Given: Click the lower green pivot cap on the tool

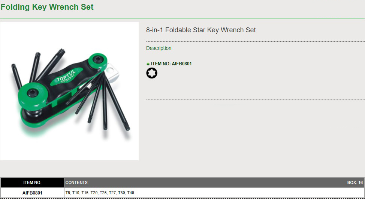Looking at the screenshot, I should tap(32, 94).
